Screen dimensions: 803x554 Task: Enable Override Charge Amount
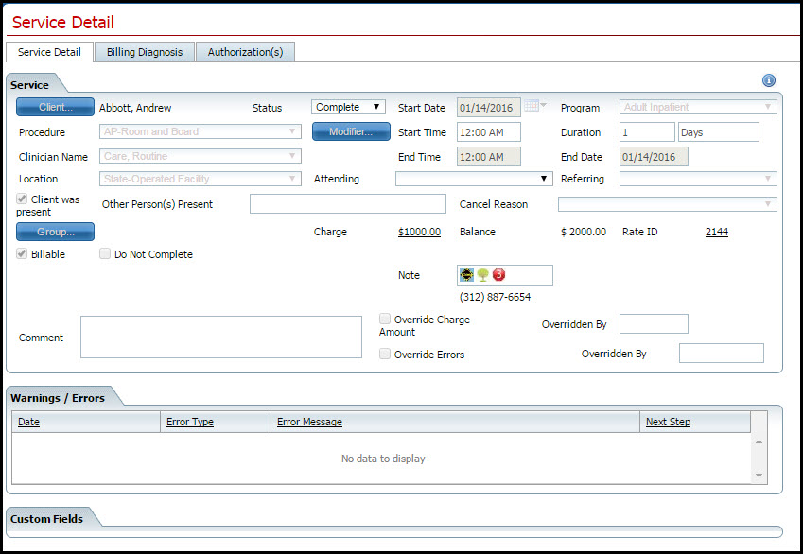pos(384,319)
